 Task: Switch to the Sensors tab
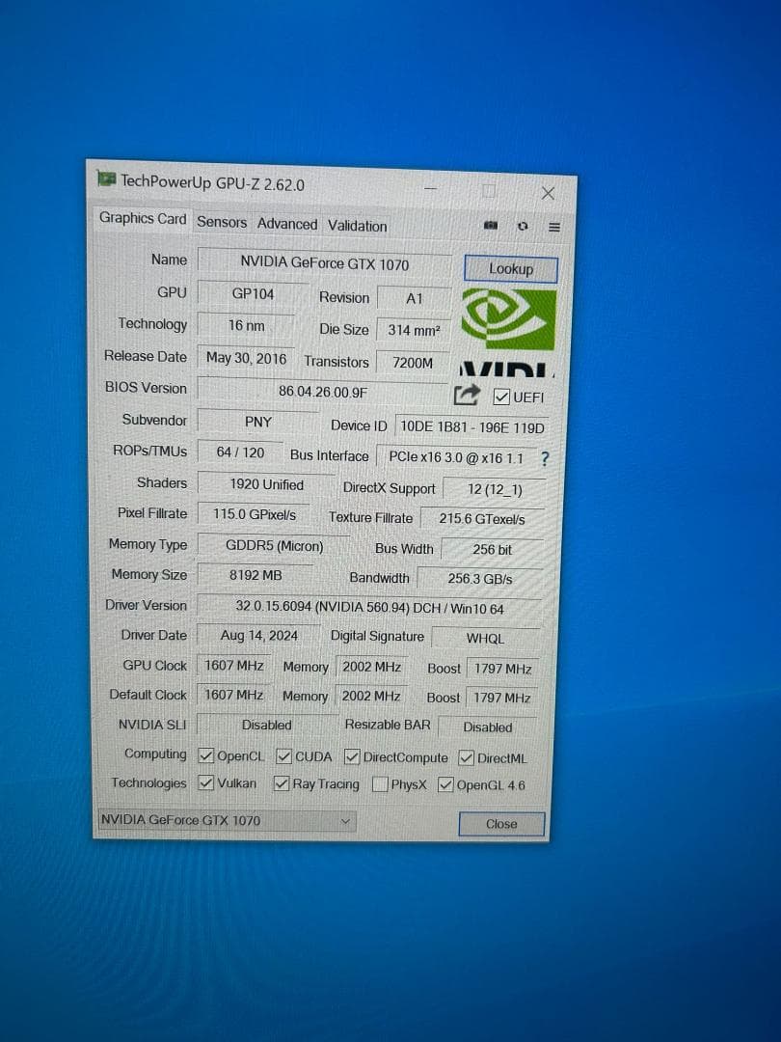tap(222, 222)
